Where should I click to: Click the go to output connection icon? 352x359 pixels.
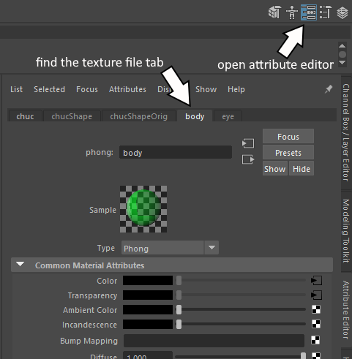(248, 159)
